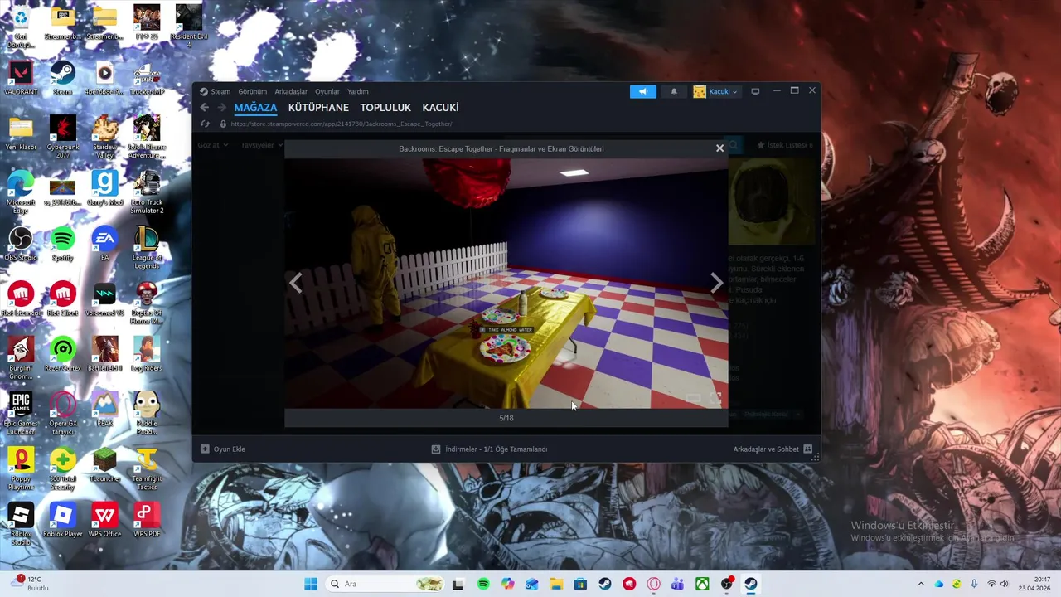Open İndirmeler download status

[x=489, y=449]
